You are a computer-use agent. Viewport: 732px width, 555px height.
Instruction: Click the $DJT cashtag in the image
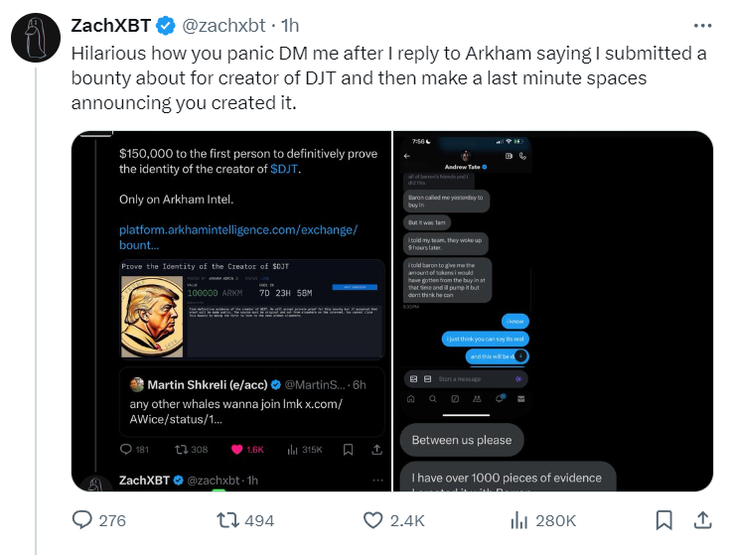[x=284, y=169]
